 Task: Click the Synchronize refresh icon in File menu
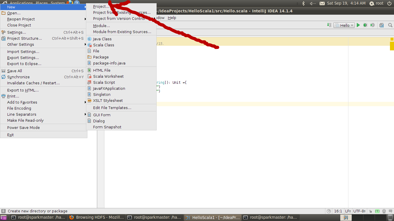coord(3,77)
